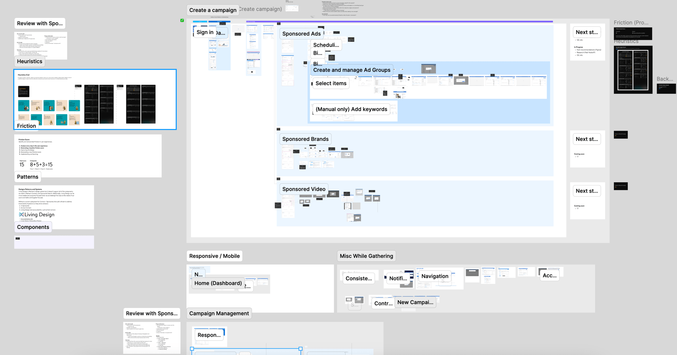Click the green checkmark icon
Screen dimensions: 677x355
[x=182, y=21]
